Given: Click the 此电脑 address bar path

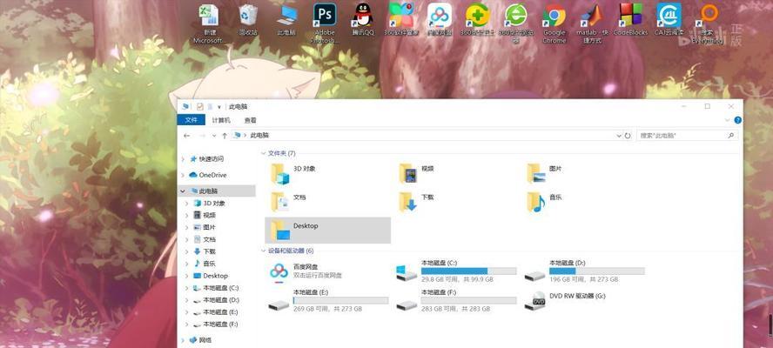Looking at the screenshot, I should click(x=259, y=135).
